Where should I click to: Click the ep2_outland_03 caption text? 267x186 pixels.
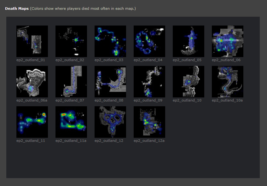click(109, 60)
